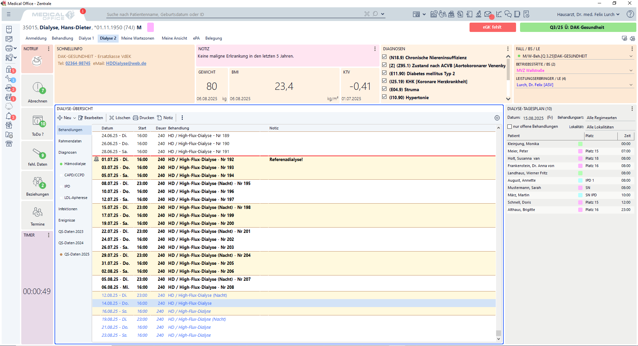Toggle 'nur offene Behandlungen' checkbox
Image resolution: width=638 pixels, height=346 pixels.
(x=510, y=126)
